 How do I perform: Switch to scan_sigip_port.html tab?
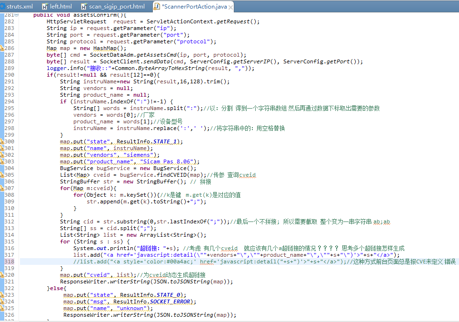coord(113,7)
